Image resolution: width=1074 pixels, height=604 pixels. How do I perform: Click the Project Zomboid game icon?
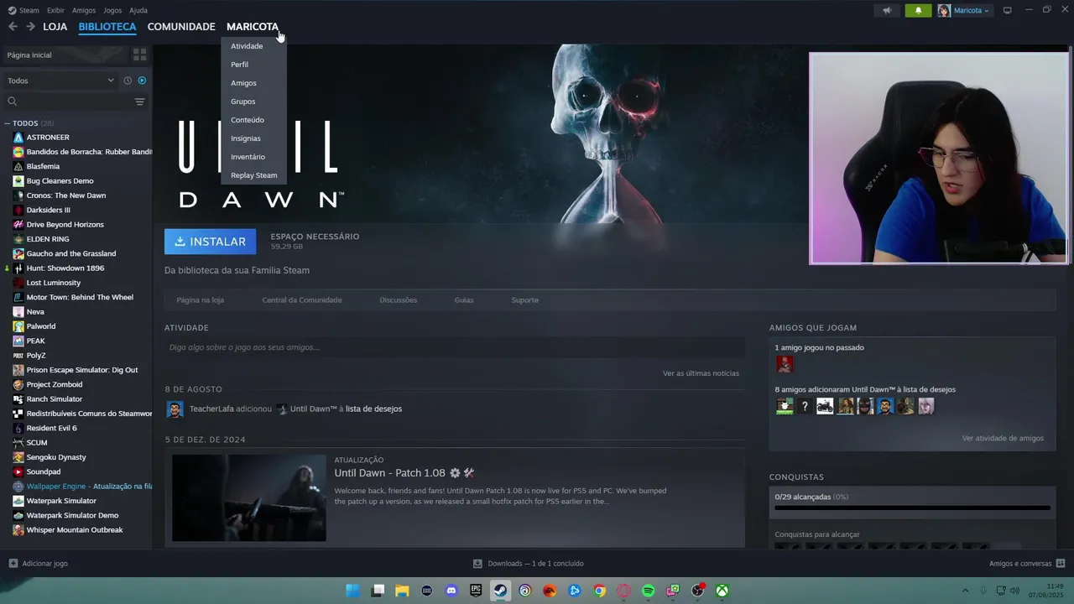tap(18, 385)
